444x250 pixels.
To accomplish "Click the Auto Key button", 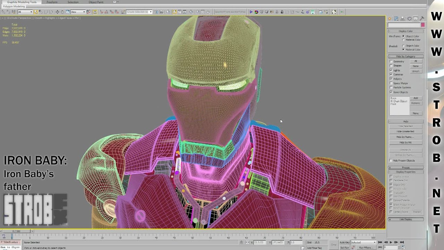I will (x=344, y=242).
